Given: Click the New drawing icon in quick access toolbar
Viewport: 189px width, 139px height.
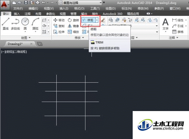Looking at the screenshot, I should [14, 3].
